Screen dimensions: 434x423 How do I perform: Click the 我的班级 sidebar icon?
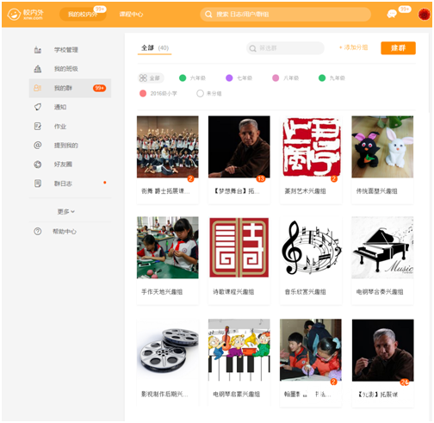[38, 69]
